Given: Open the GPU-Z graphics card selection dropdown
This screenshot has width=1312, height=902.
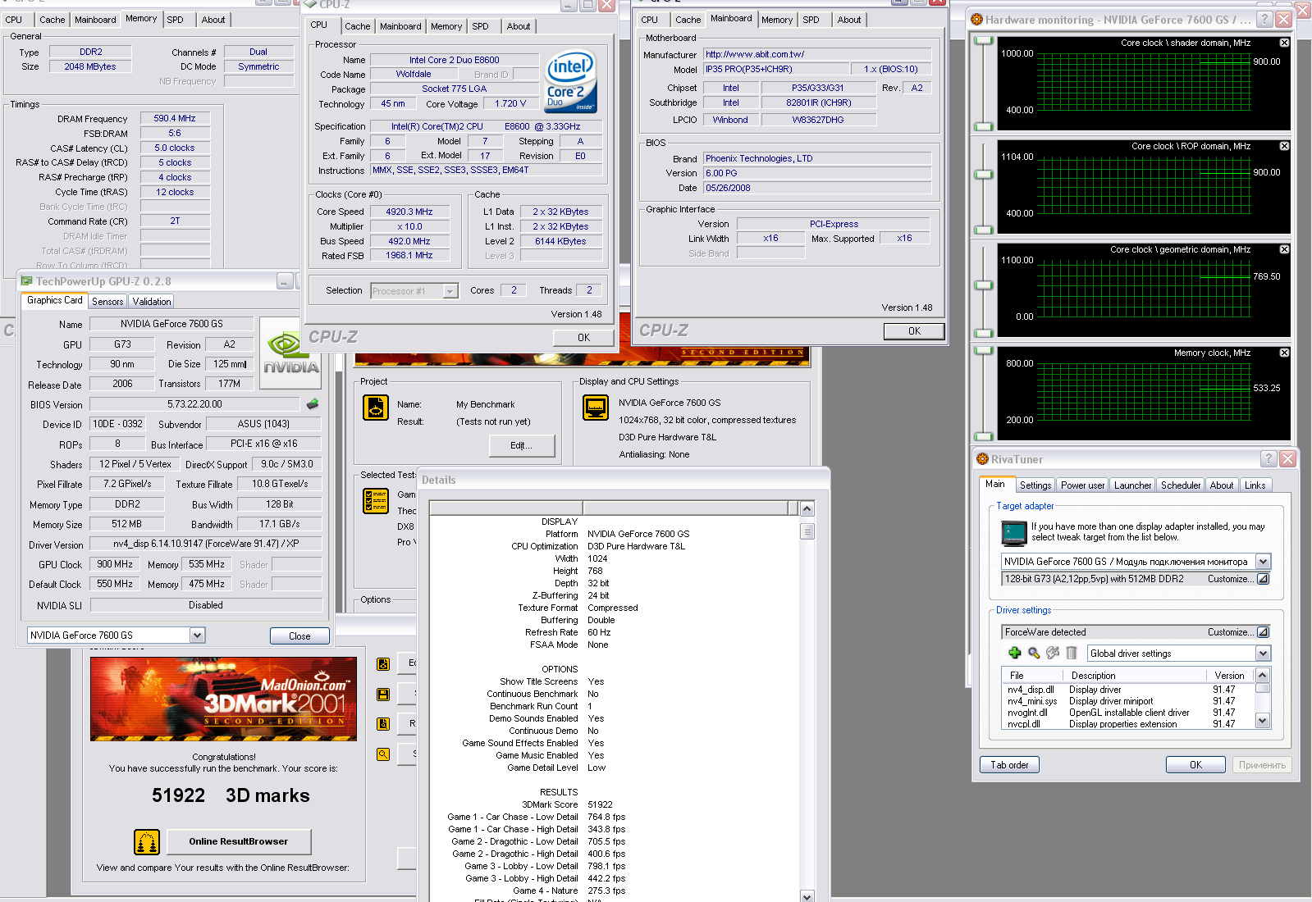Looking at the screenshot, I should (x=197, y=635).
